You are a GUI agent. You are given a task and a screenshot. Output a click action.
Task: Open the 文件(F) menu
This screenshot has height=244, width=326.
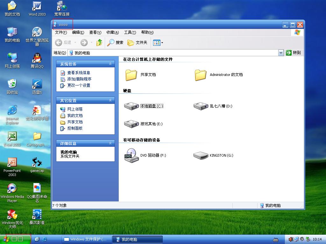61,32
